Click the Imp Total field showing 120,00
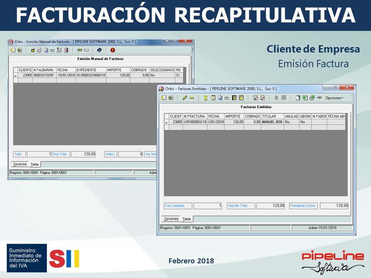 (83, 154)
